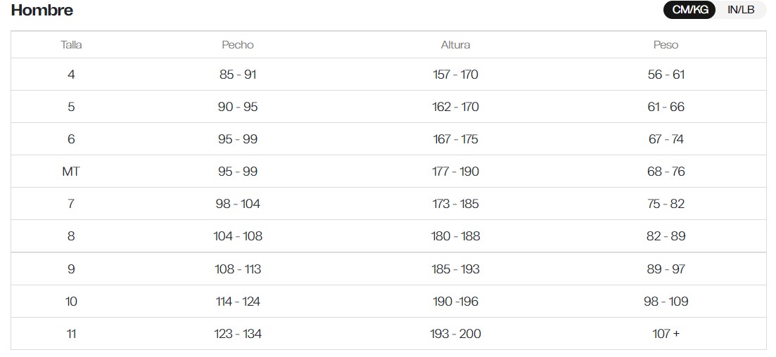Click height value 162 - 170
The width and height of the screenshot is (776, 357).
455,107
